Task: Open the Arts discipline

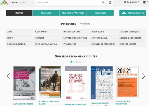Action: (20, 32)
